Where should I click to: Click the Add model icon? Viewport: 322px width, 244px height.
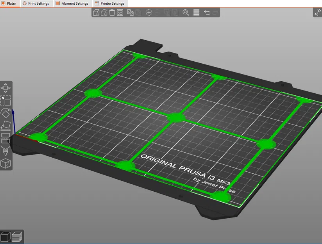tap(96, 12)
